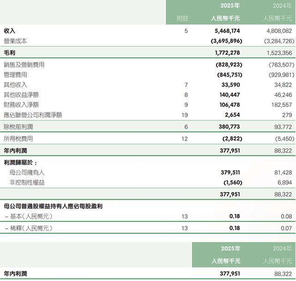The image size is (296, 281).
Task: Select the 財務收入淨額 value 106,478
Action: [x=227, y=105]
